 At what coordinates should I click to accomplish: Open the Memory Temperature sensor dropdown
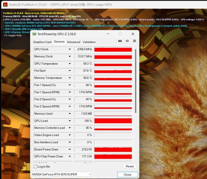(x=70, y=78)
